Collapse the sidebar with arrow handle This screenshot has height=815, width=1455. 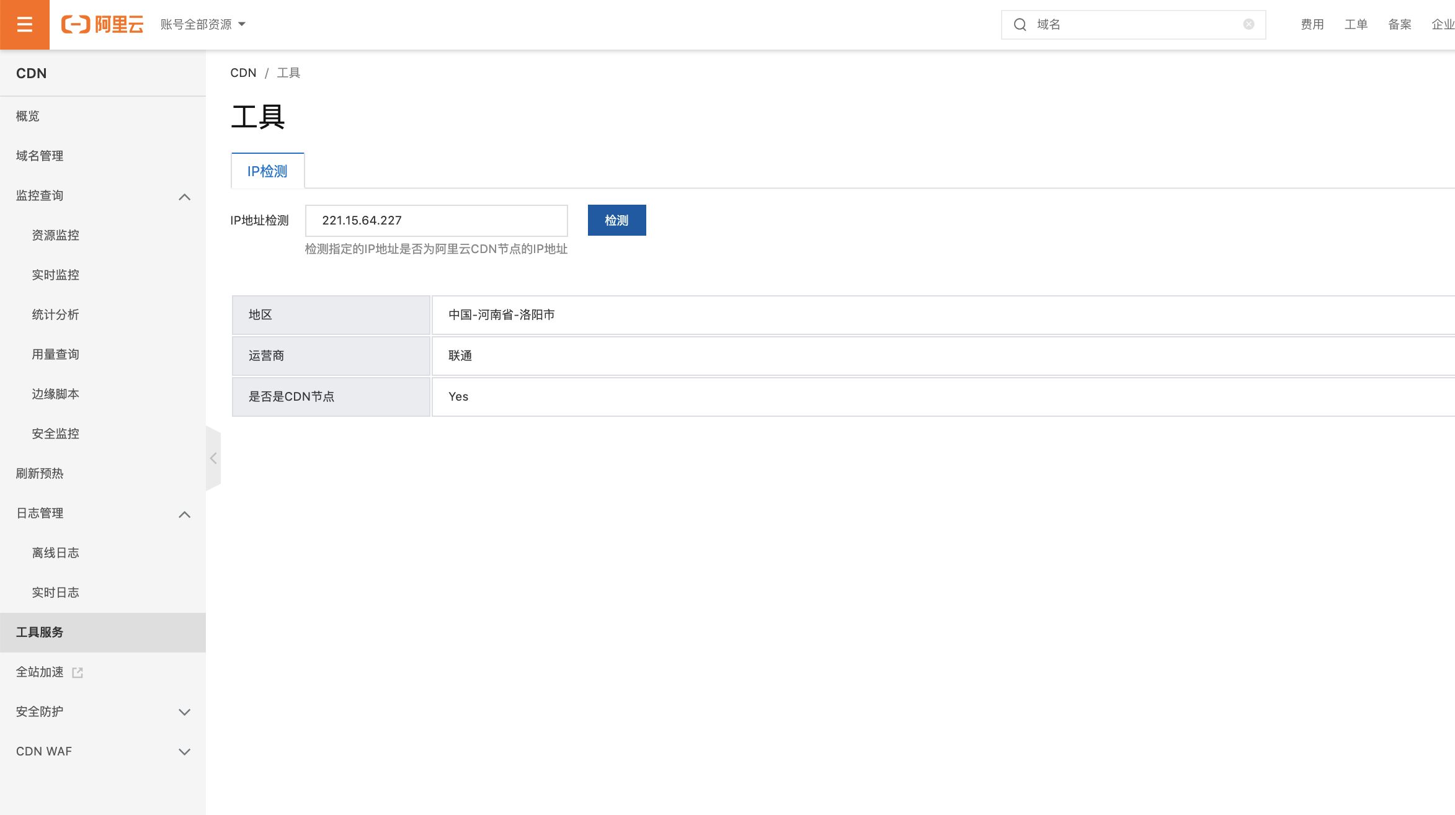click(x=213, y=458)
